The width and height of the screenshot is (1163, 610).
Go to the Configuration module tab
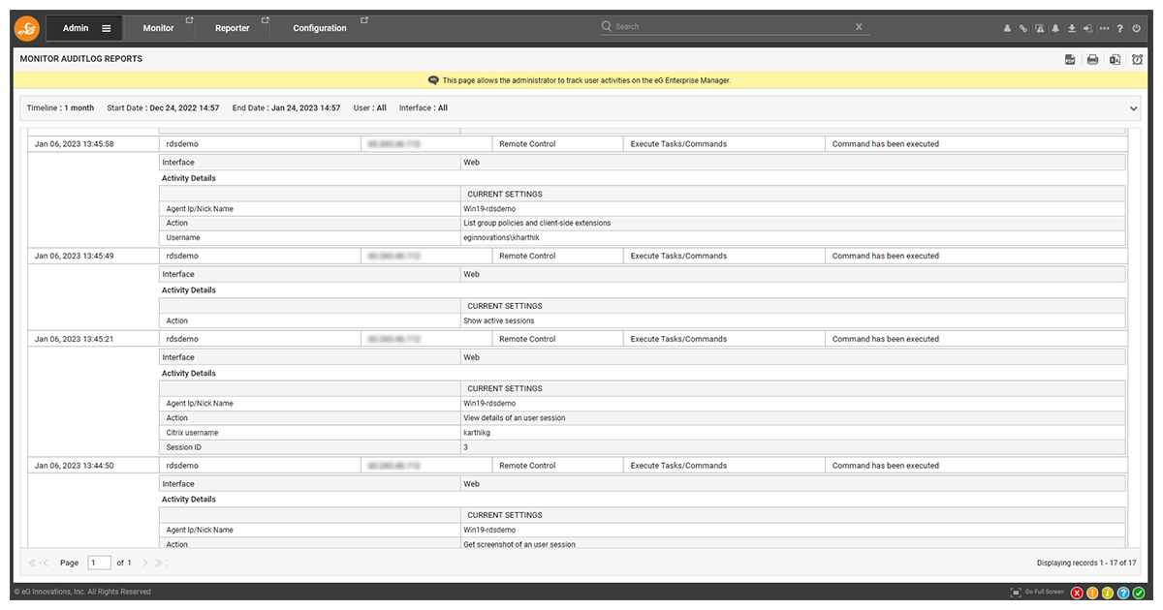tap(320, 28)
